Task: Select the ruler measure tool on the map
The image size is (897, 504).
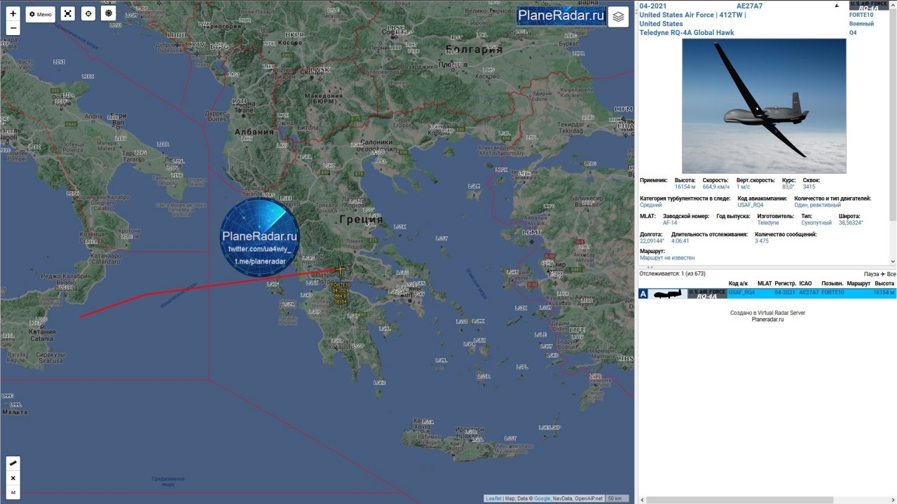Action: tap(13, 463)
